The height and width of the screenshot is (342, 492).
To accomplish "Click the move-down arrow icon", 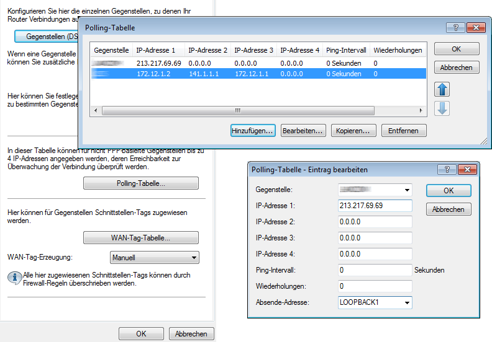I will 442,108.
